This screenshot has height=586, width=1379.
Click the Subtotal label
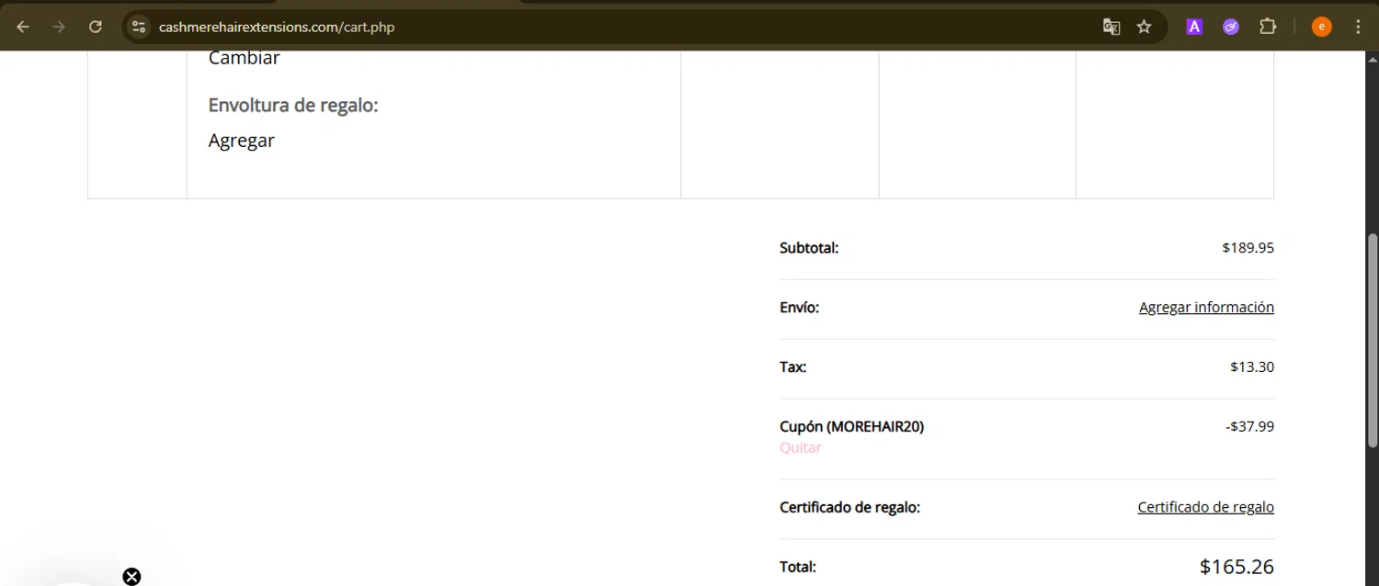click(809, 248)
